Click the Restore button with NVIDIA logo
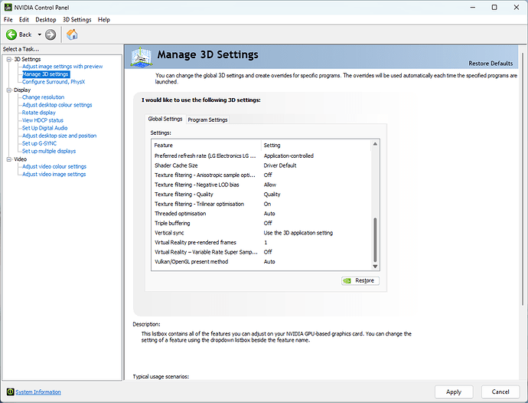The height and width of the screenshot is (403, 528). (x=360, y=280)
